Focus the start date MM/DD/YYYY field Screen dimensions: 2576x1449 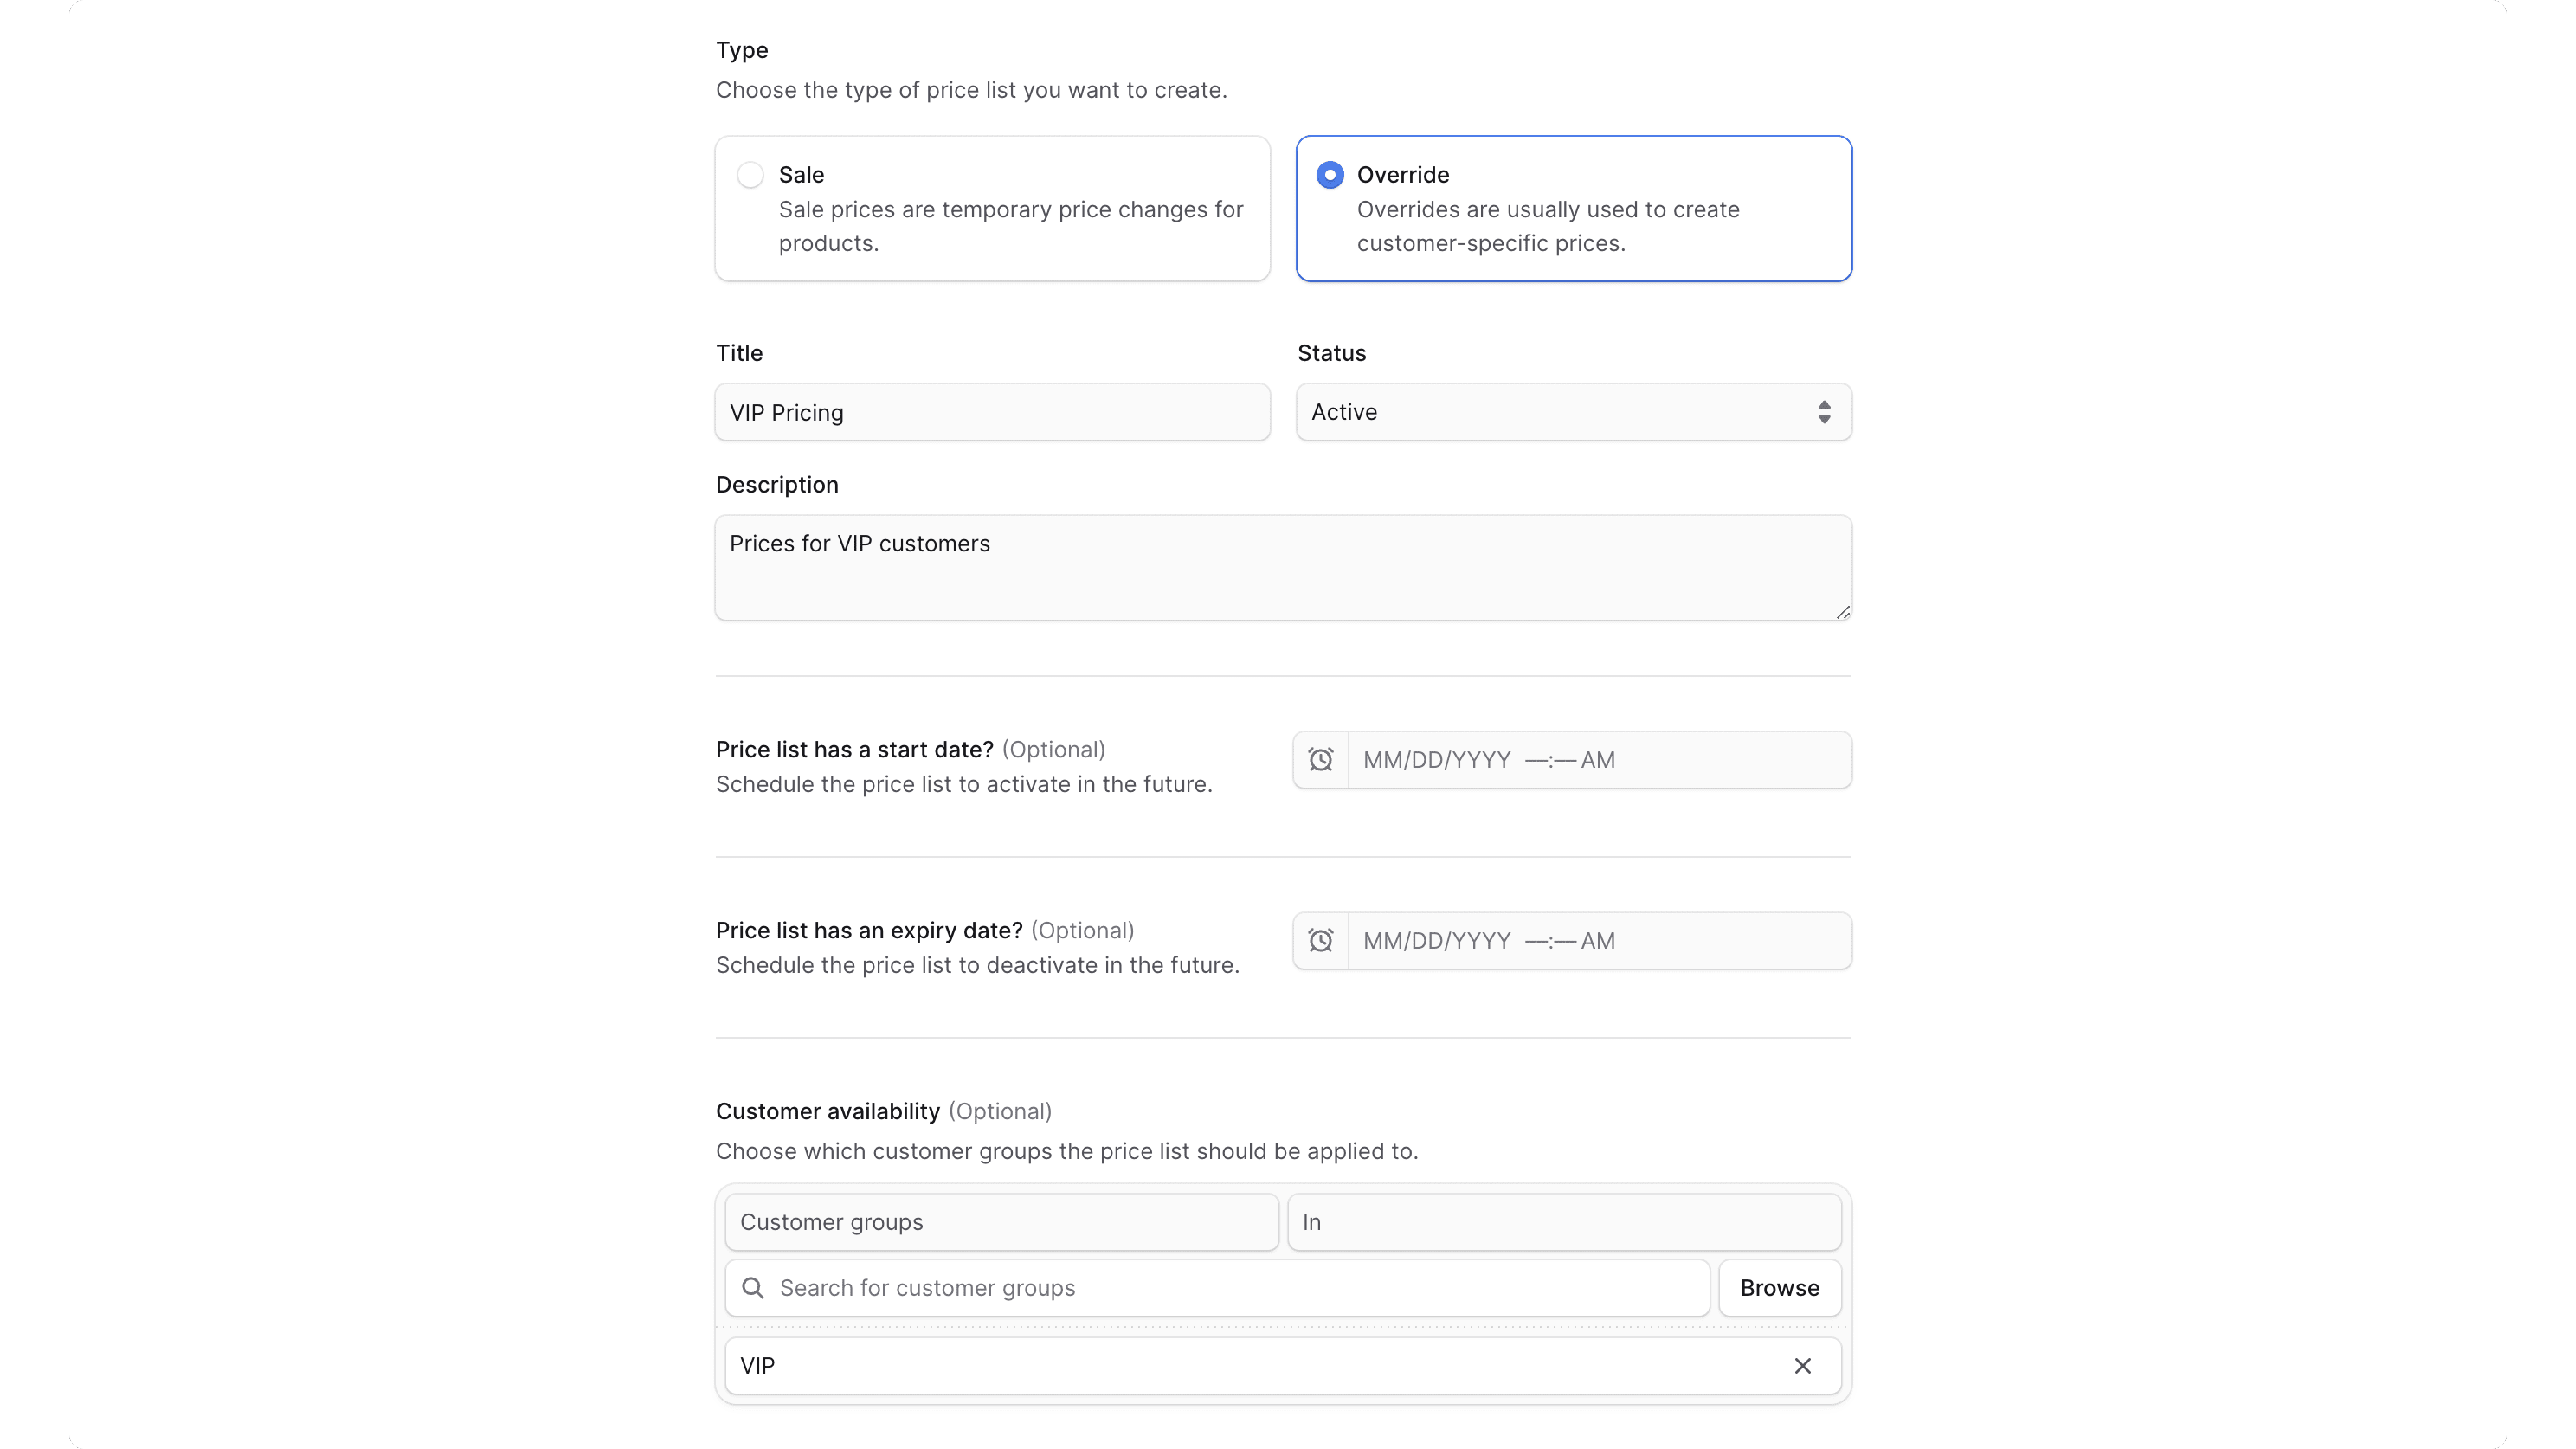(1600, 759)
